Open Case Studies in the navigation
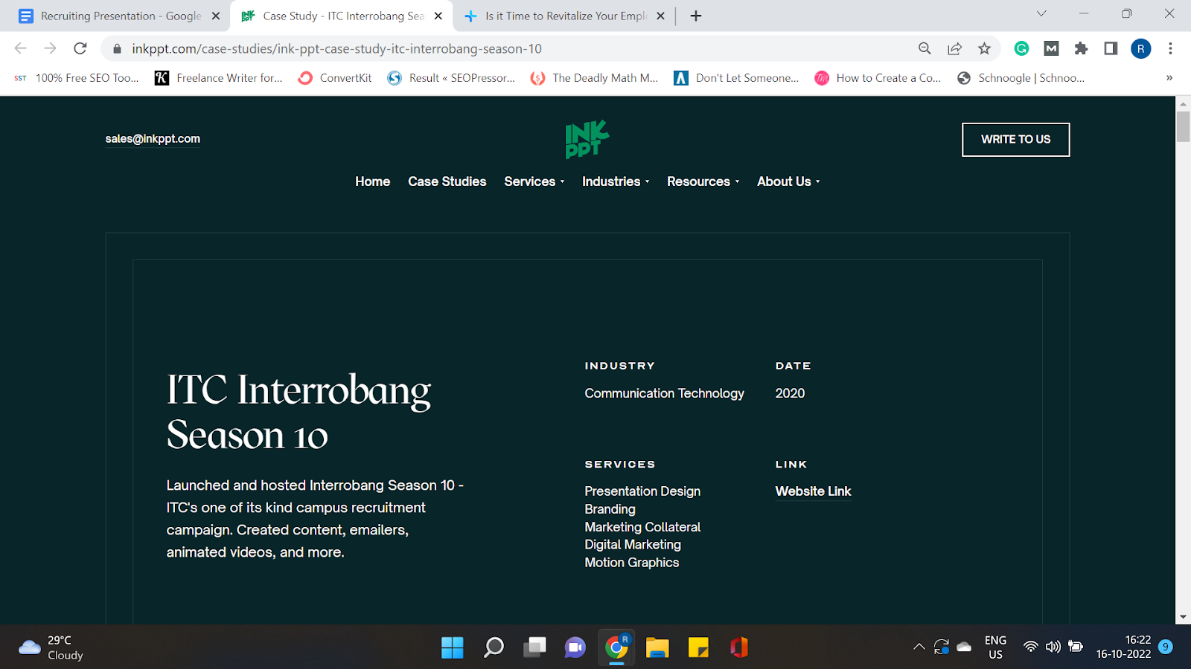The width and height of the screenshot is (1191, 669). pos(447,181)
